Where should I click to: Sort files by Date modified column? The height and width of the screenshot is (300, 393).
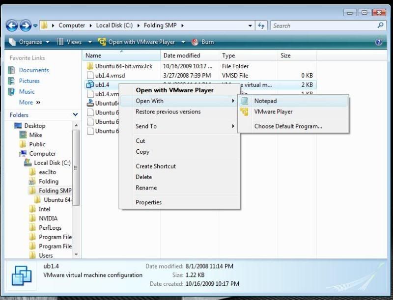(x=182, y=55)
